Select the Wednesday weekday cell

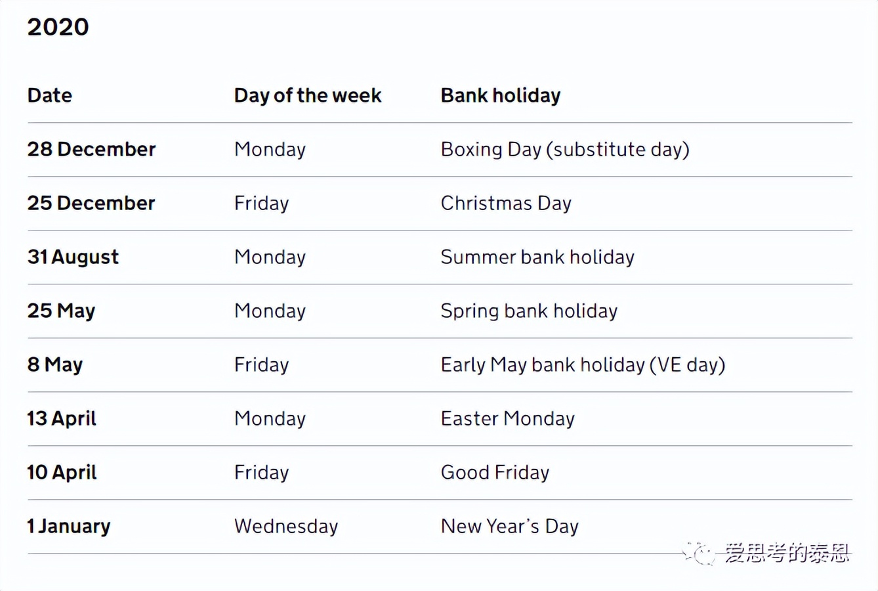[286, 527]
